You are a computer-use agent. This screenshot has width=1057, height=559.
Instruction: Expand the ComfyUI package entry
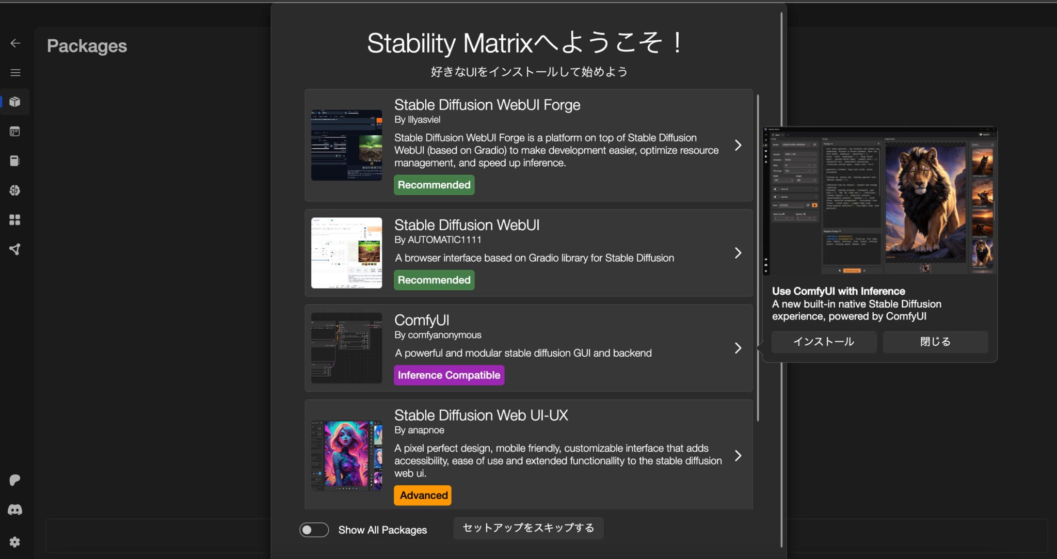(738, 348)
